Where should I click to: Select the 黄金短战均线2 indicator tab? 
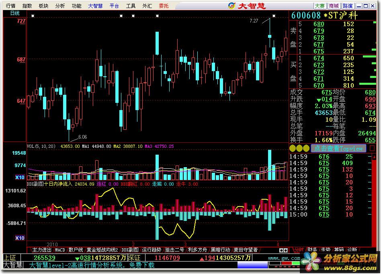click(x=102, y=250)
